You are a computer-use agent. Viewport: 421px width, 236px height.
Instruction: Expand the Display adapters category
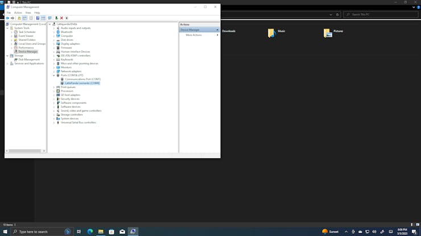point(54,44)
